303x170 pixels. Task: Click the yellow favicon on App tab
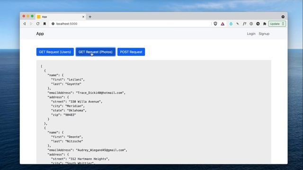(39, 17)
